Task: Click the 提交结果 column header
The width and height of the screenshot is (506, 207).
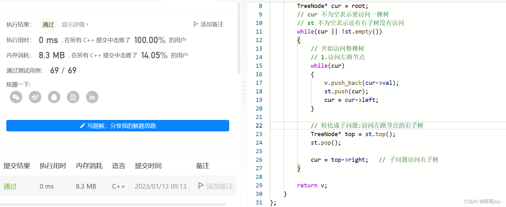Action: click(17, 166)
